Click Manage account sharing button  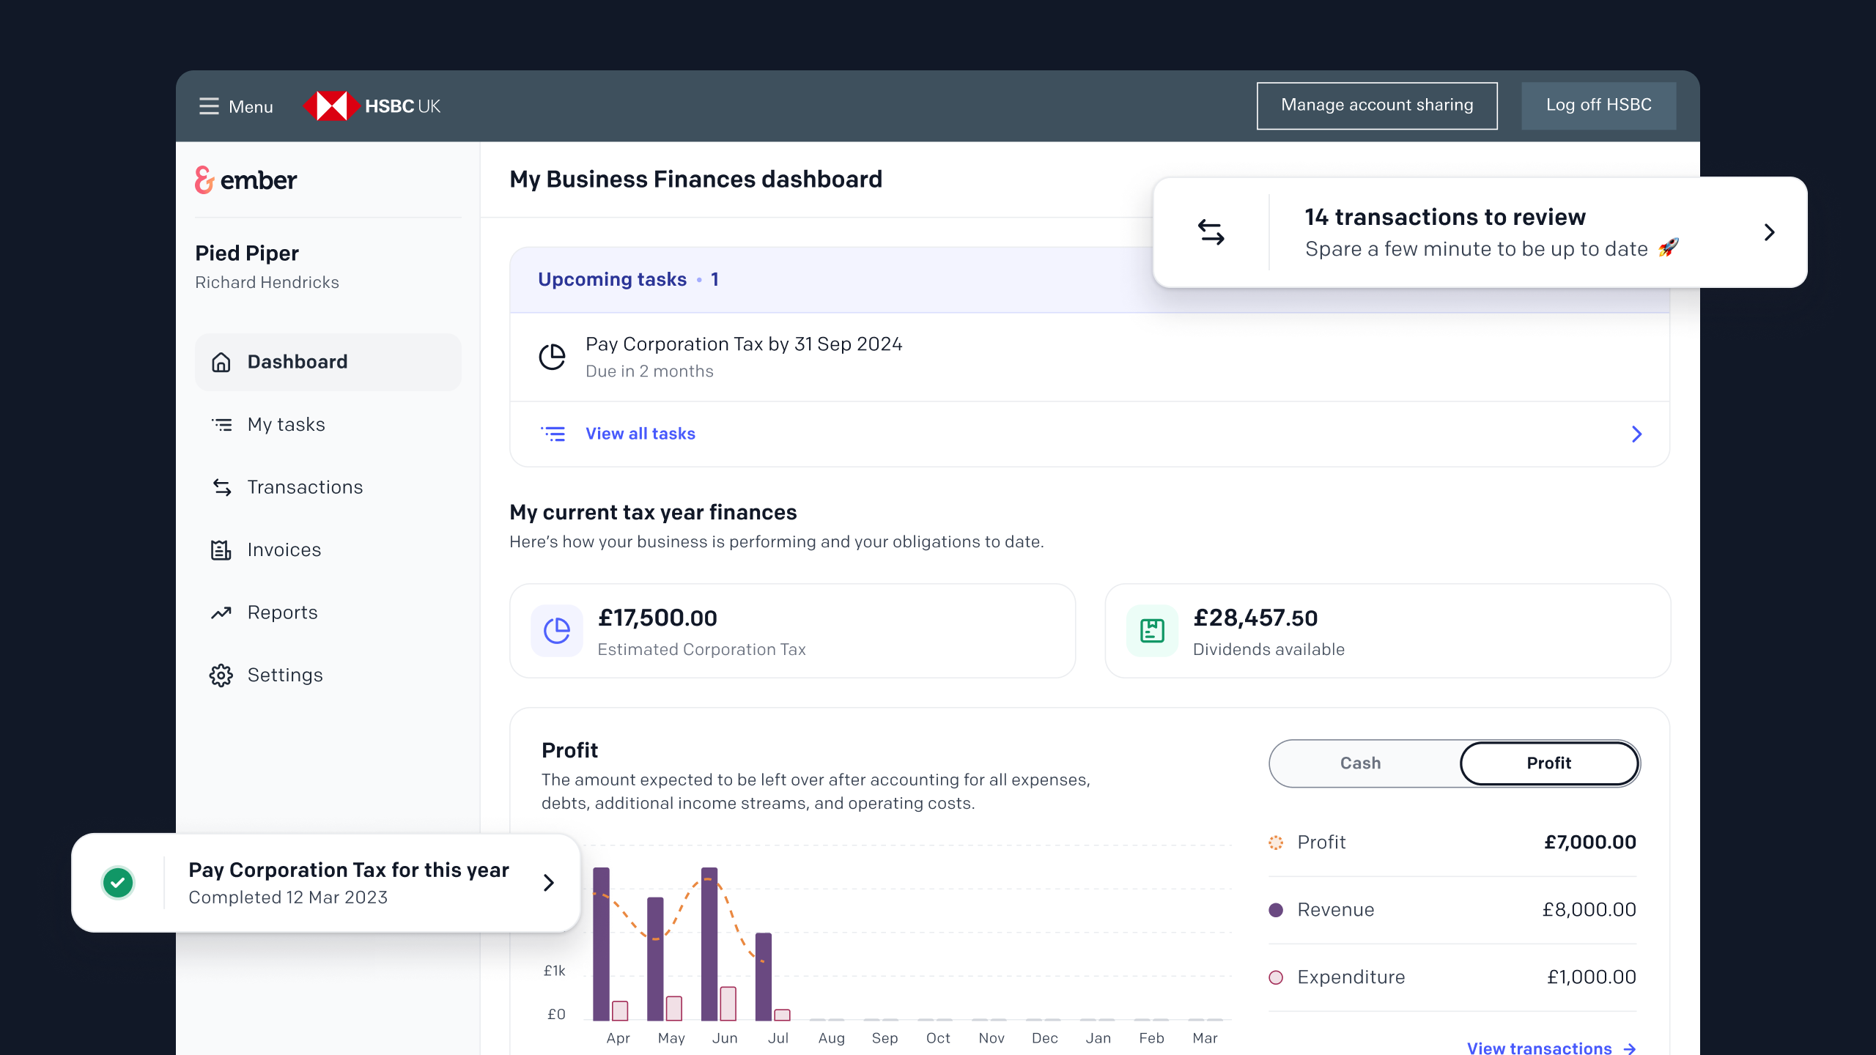click(x=1377, y=105)
